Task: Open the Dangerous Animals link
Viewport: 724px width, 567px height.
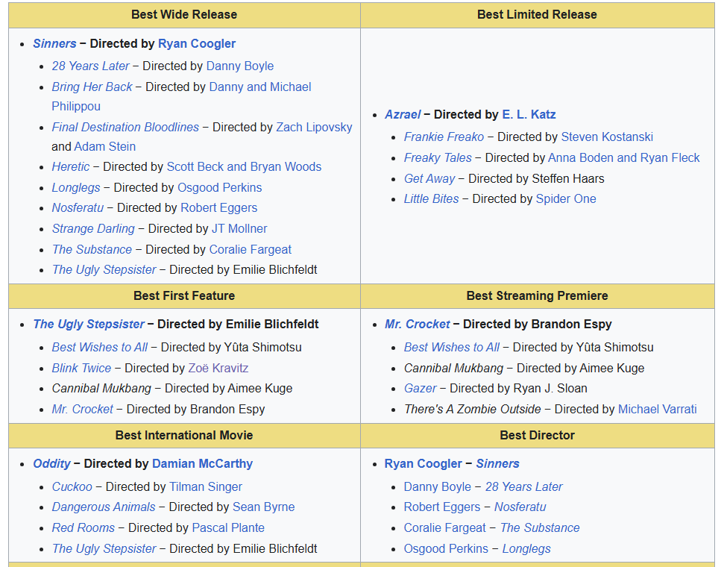Action: (x=104, y=507)
